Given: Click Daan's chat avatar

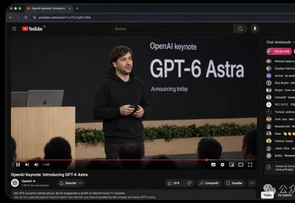Looking at the screenshot, I should 269,134.
